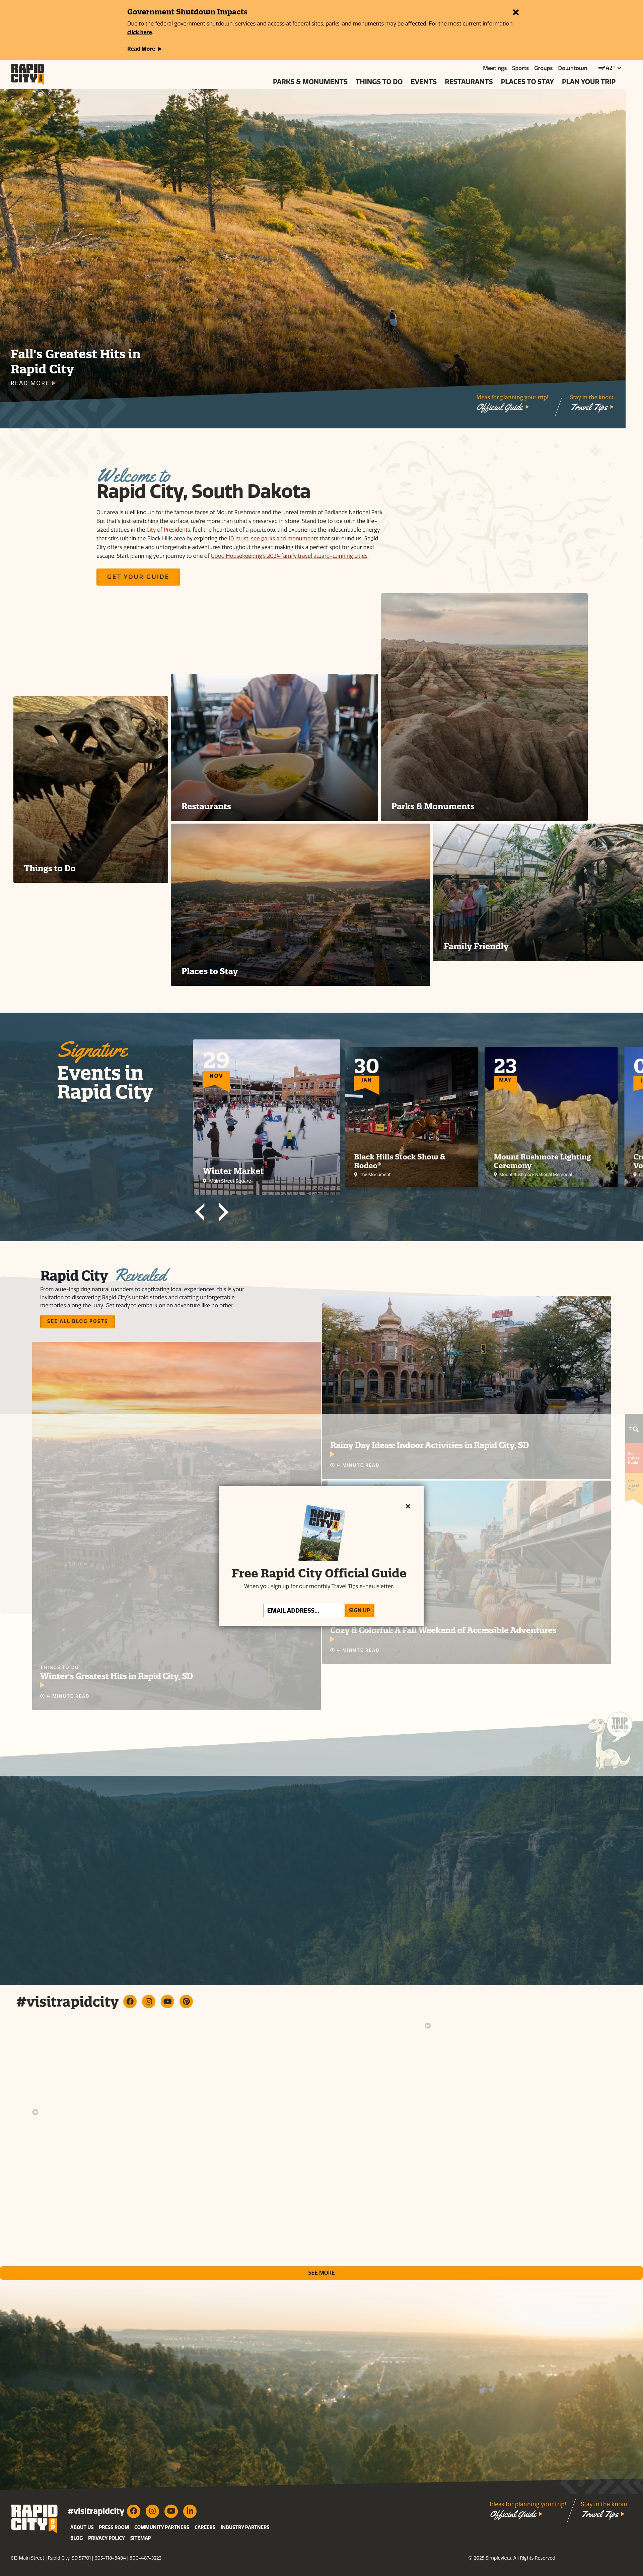Open Facebook icon beside #visitrapidcity heading
The width and height of the screenshot is (643, 2576).
click(130, 2001)
